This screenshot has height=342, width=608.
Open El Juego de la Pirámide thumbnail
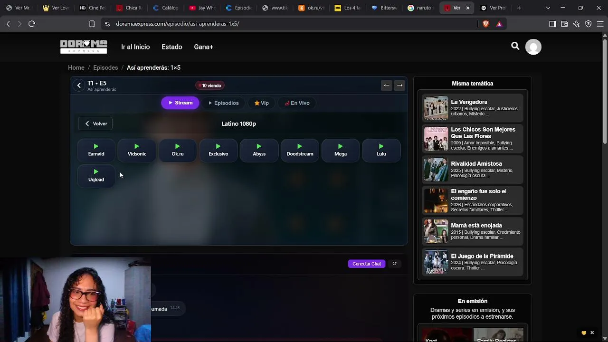tap(436, 262)
